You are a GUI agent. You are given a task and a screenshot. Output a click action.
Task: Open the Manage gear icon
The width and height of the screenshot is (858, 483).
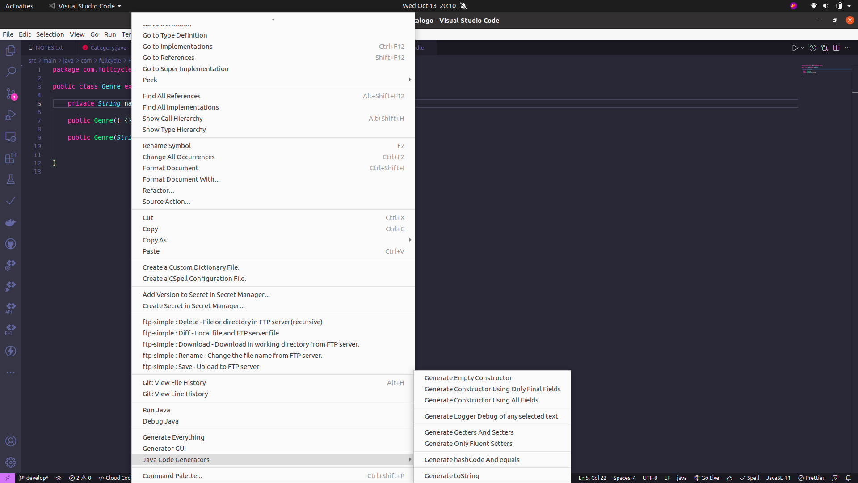(x=11, y=462)
